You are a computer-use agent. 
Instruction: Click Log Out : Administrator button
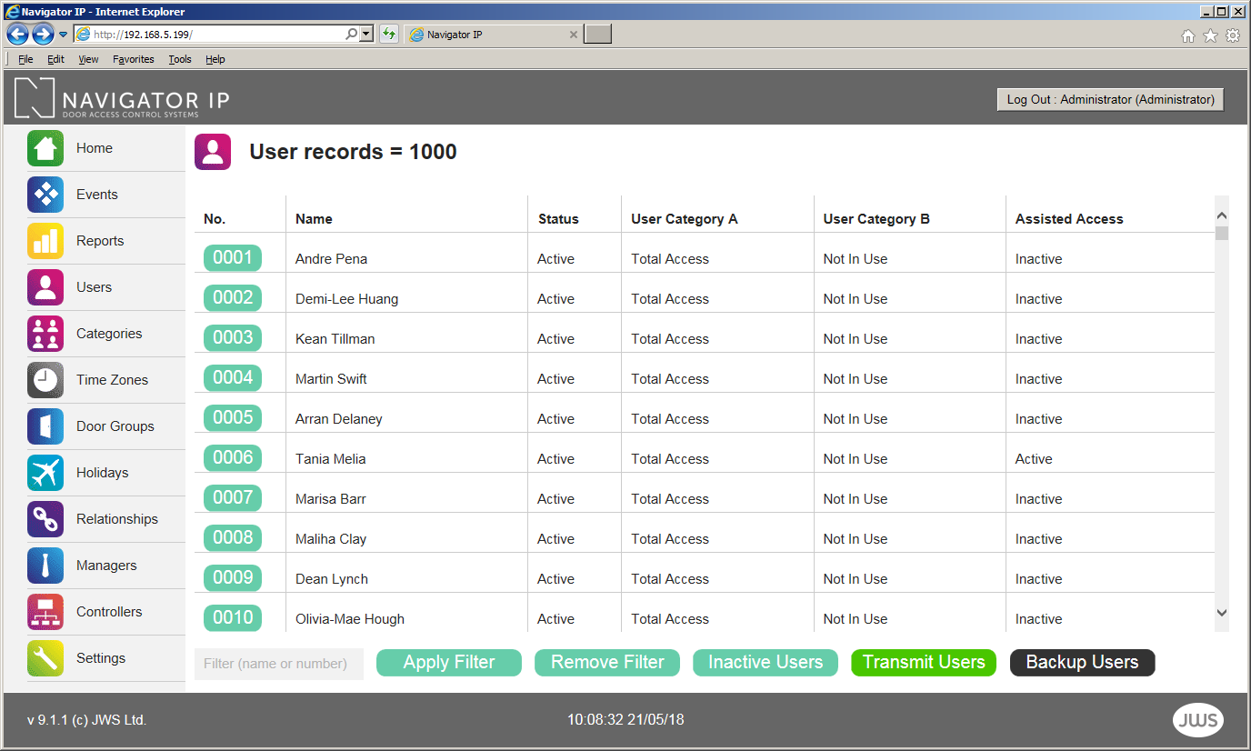1110,100
